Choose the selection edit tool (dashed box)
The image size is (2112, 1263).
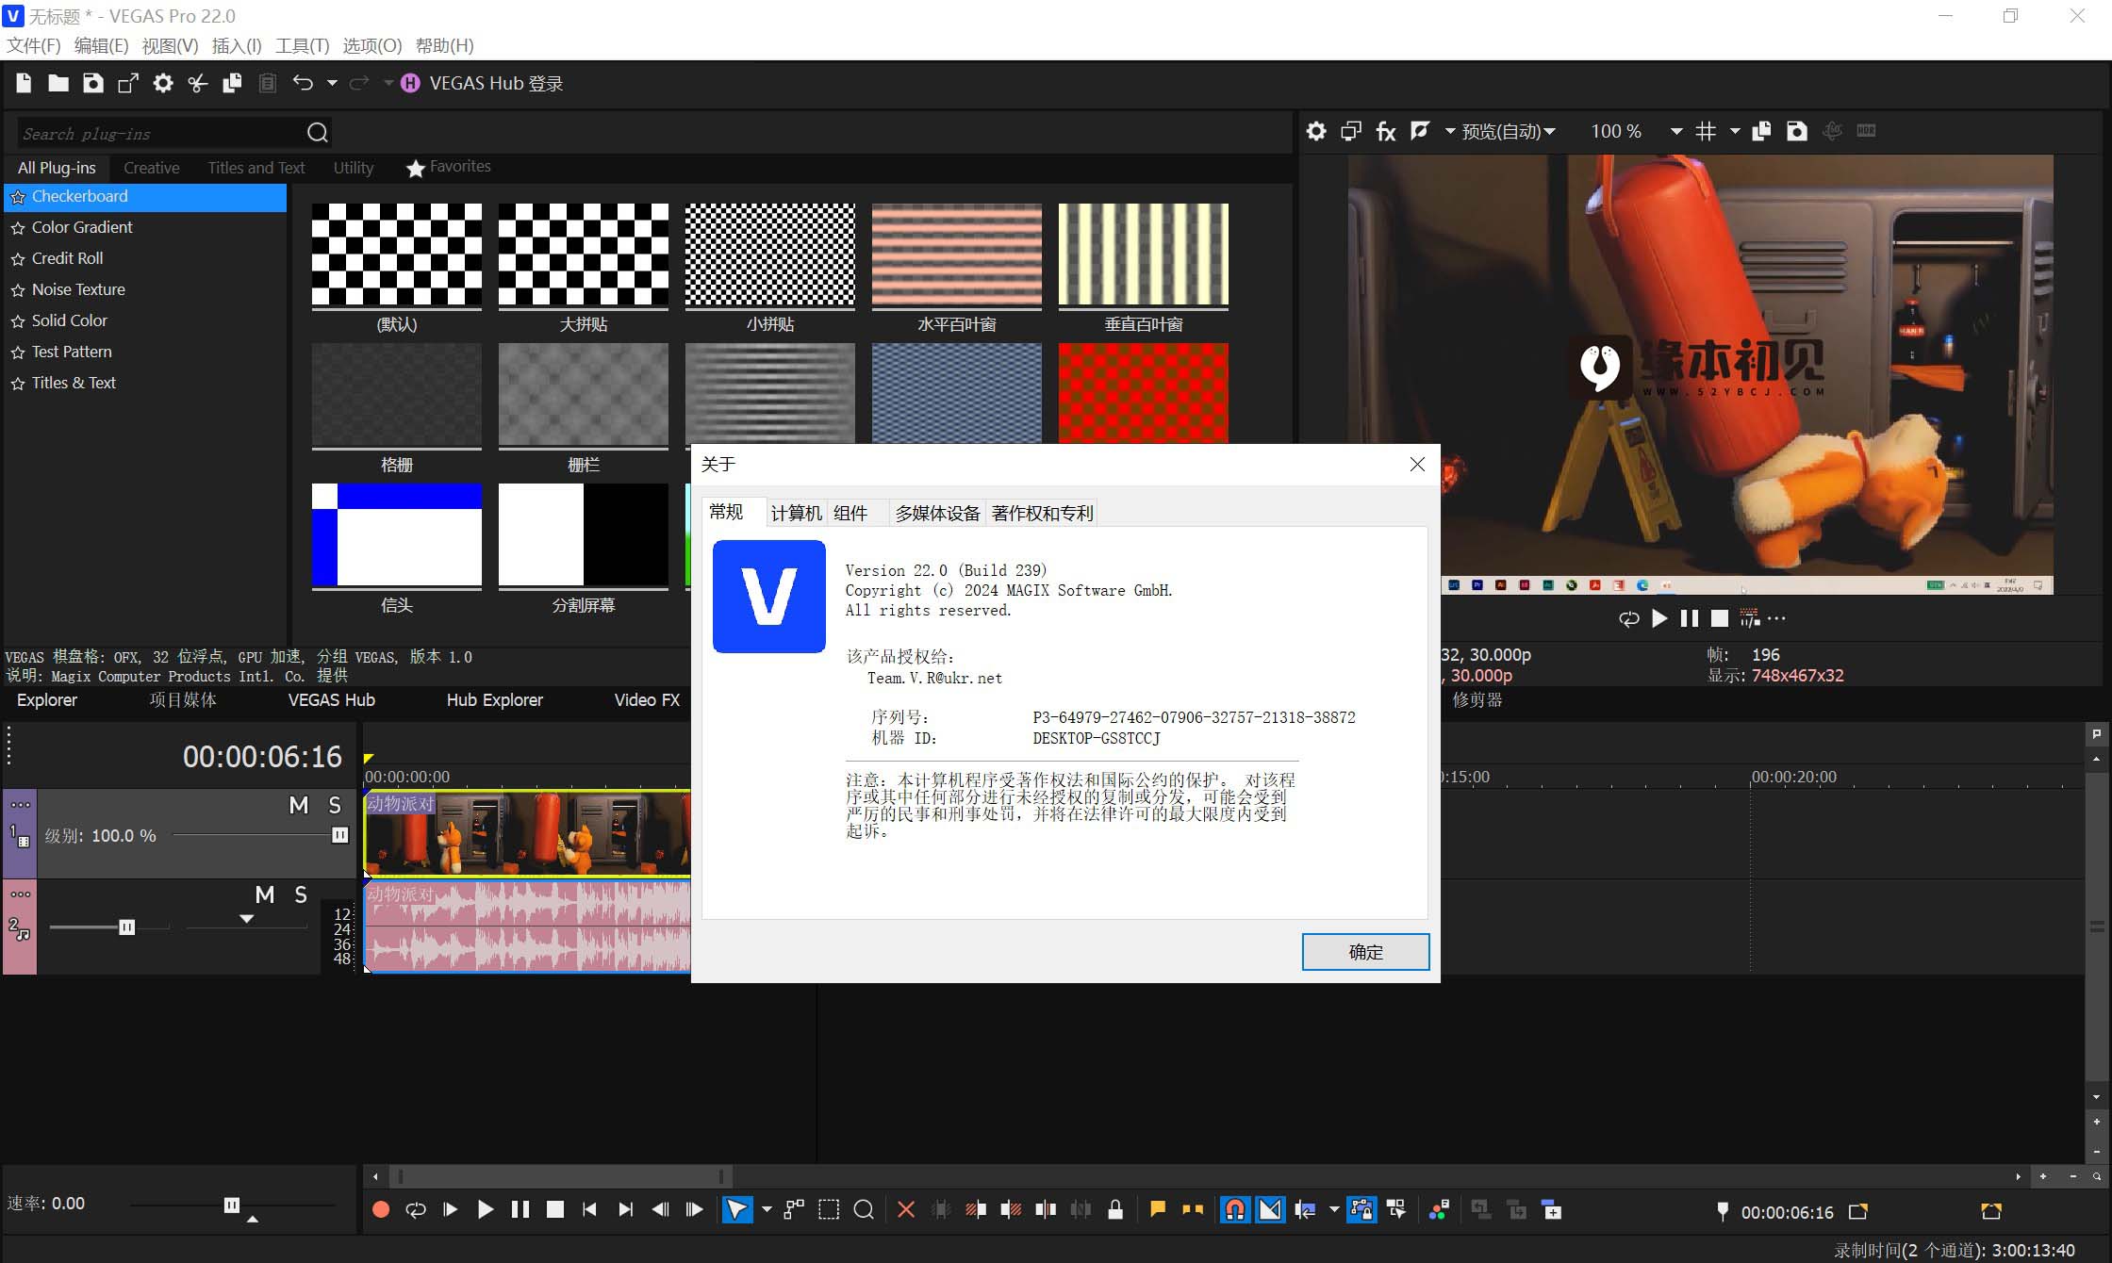pos(829,1209)
